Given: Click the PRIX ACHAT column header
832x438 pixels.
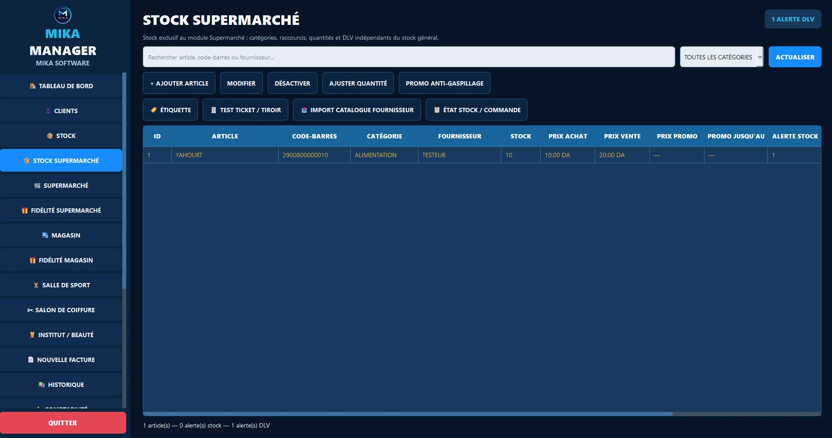Looking at the screenshot, I should pos(568,136).
